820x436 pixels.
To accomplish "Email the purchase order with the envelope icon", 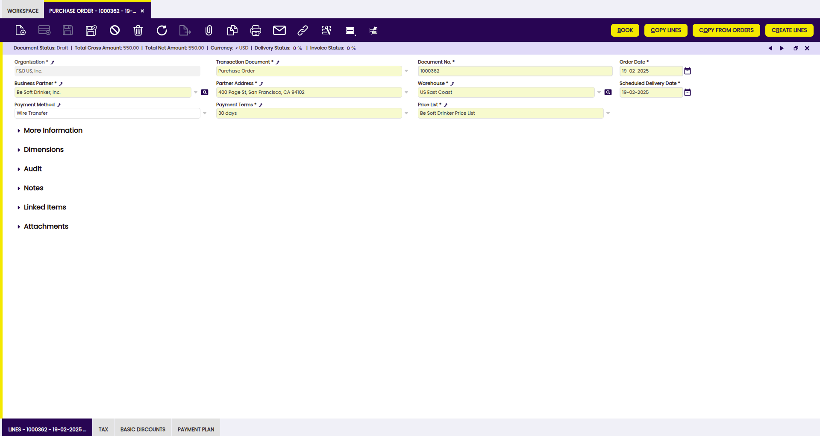I will [279, 30].
